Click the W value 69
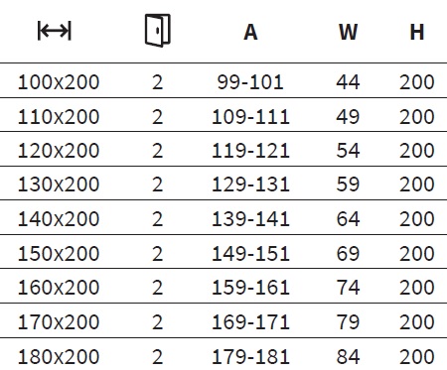447x370 pixels. [348, 254]
